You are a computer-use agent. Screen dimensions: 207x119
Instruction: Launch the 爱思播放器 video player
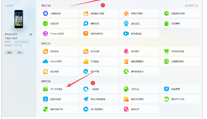[140, 34]
